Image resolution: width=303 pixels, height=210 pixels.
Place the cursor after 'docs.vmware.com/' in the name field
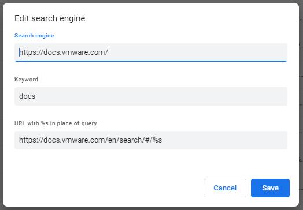(x=108, y=52)
